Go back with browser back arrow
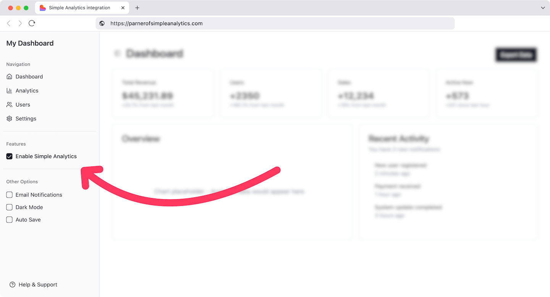 [9, 23]
